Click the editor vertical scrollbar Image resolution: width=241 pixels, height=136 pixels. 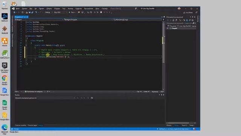pos(163,56)
